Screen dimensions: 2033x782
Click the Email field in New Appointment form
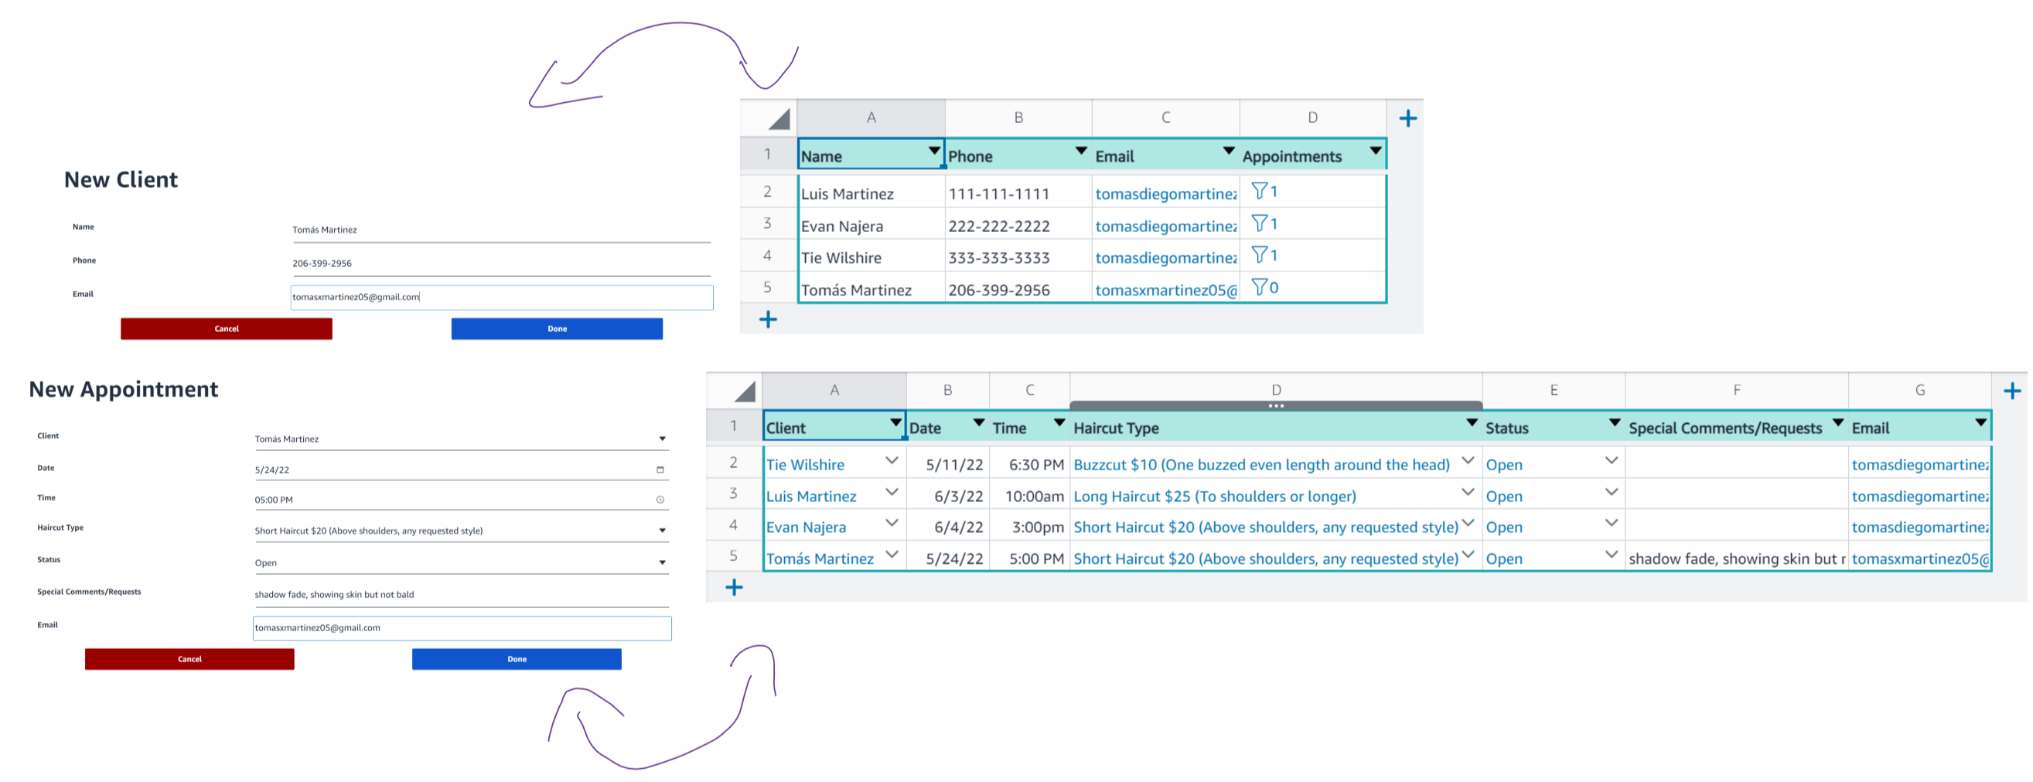pos(462,628)
